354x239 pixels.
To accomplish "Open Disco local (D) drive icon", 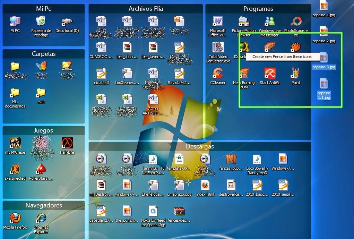I will 67,22.
